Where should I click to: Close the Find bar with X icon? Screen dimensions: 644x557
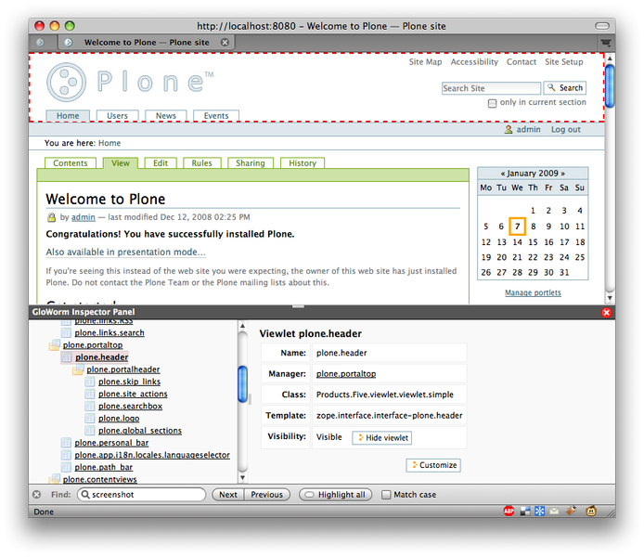37,495
